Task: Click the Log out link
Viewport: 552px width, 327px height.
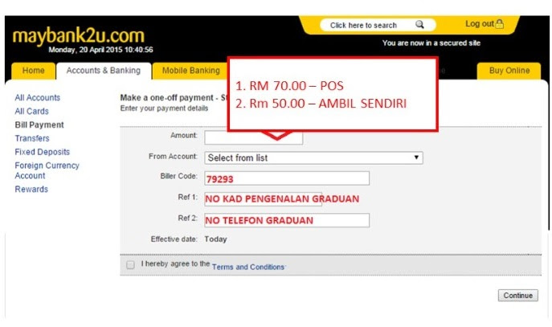Action: [480, 24]
